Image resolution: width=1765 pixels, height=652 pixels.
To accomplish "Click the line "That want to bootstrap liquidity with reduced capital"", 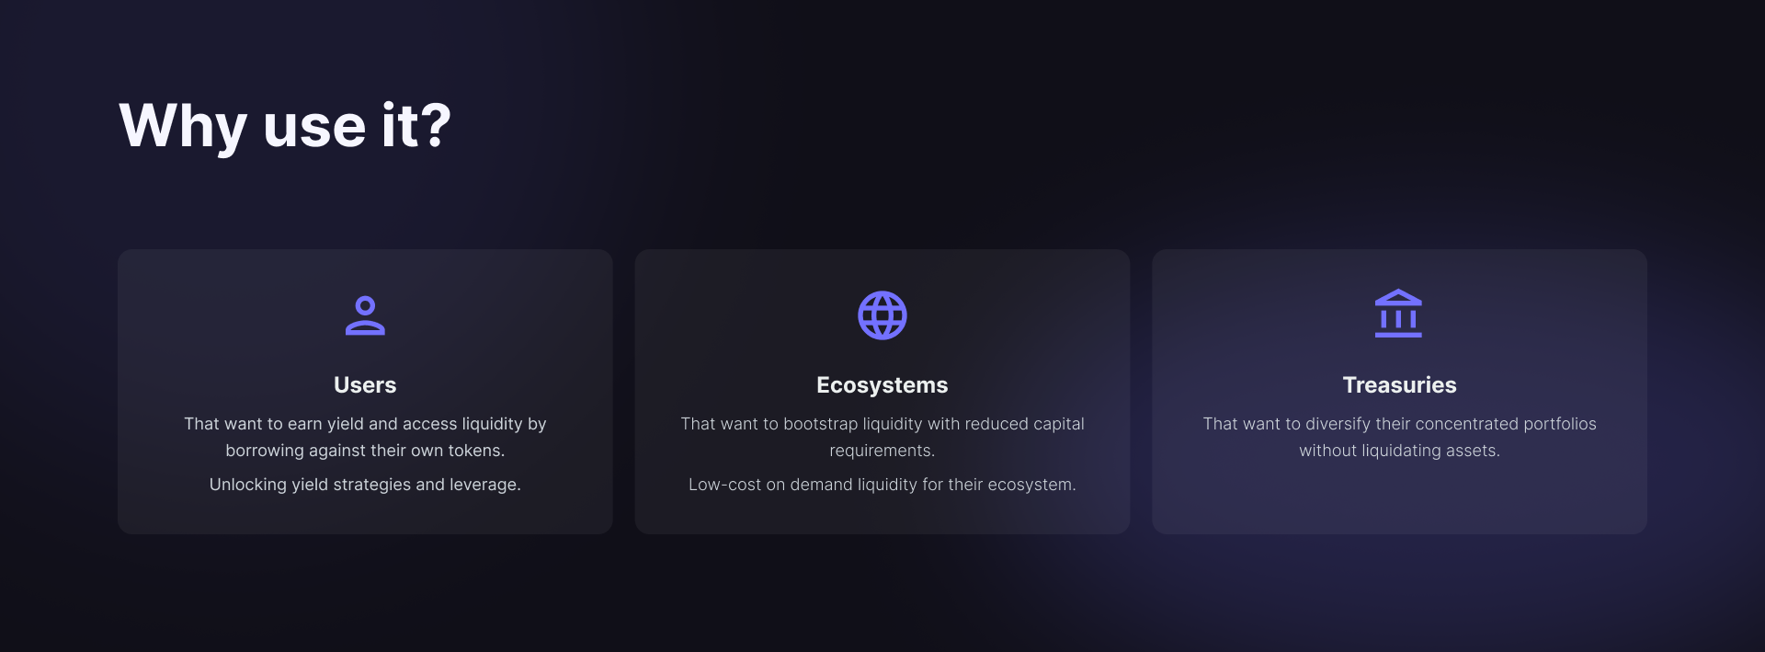I will click(x=882, y=424).
